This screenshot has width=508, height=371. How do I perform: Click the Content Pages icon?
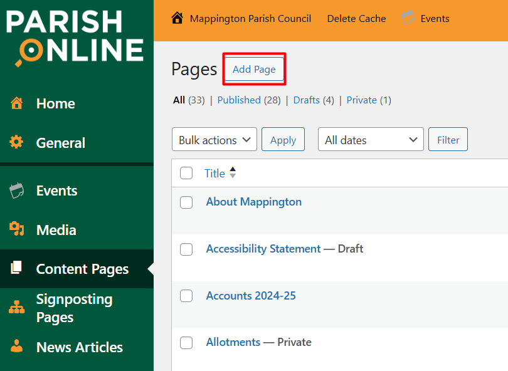click(x=17, y=268)
